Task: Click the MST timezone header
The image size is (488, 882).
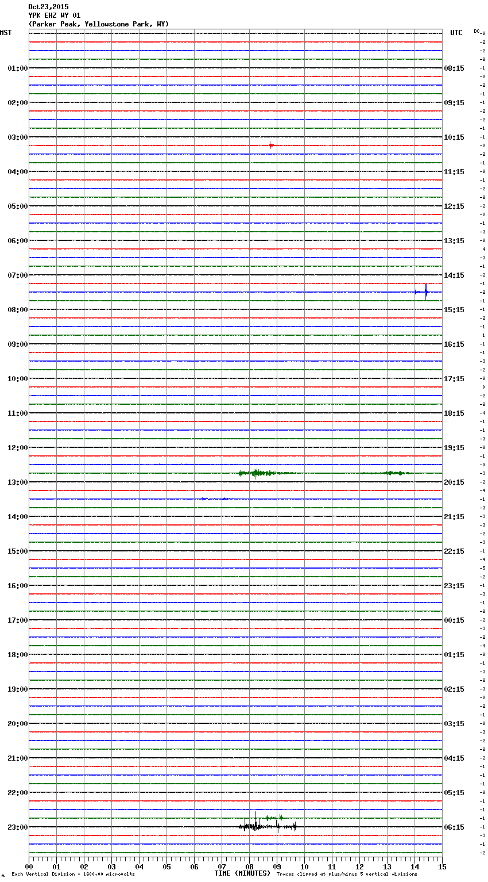Action: [x=6, y=33]
